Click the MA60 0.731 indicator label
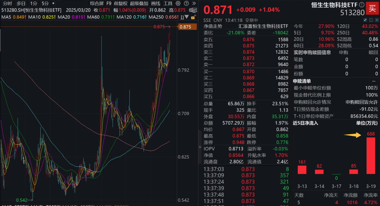This screenshot has width=380, height=206. tap(101, 17)
